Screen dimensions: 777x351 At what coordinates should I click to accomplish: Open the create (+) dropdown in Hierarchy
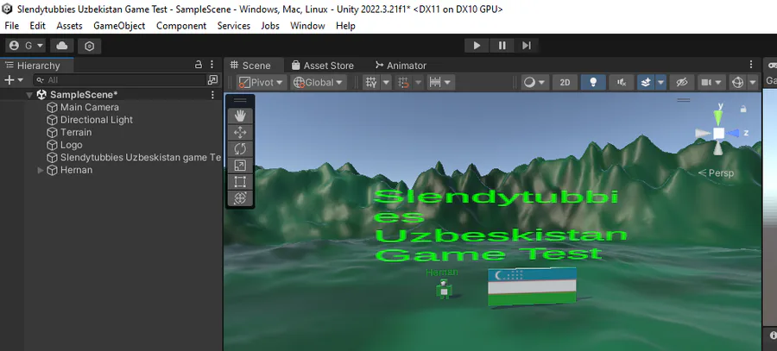pyautogui.click(x=13, y=79)
